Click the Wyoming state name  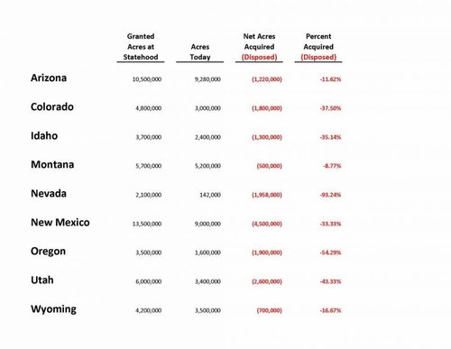(x=53, y=309)
